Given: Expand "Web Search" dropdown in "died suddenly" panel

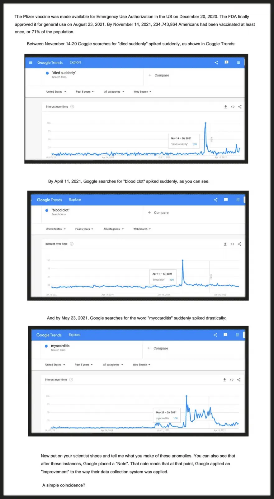Looking at the screenshot, I should click(x=143, y=92).
